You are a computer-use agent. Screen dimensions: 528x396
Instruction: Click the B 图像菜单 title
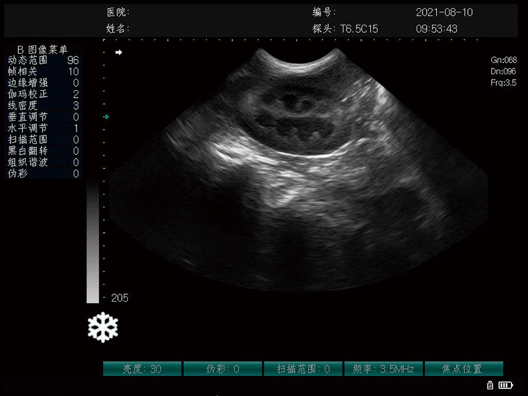42,49
